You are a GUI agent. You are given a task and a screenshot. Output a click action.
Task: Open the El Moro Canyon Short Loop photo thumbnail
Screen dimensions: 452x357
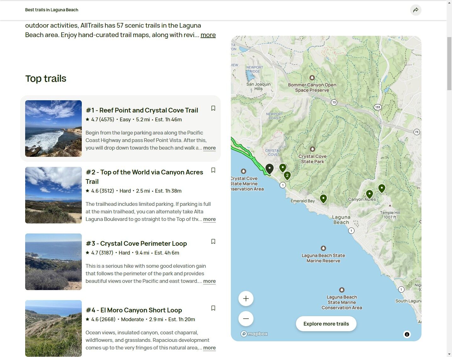[53, 328]
